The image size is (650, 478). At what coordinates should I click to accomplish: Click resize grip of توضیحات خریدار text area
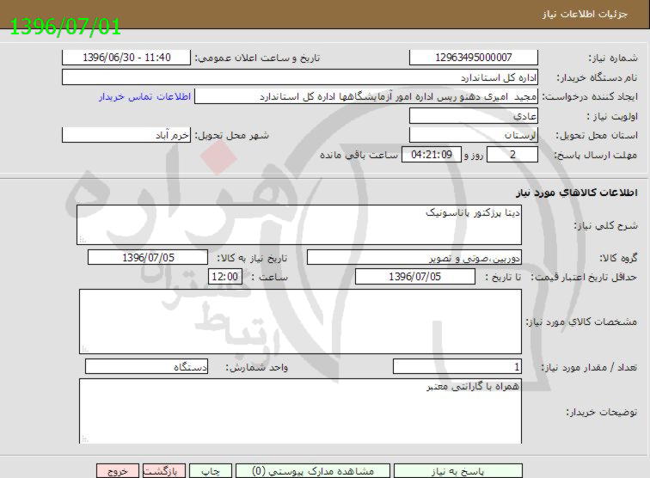tap(85, 438)
